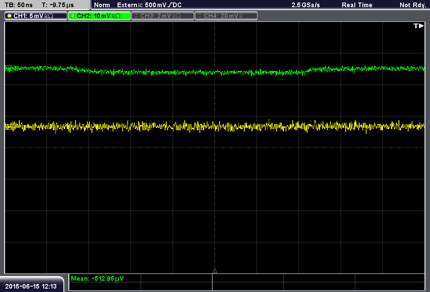Click the yellow CH1 indicator dot

point(10,16)
